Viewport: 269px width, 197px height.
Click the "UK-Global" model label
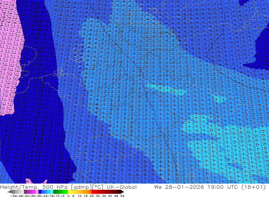[x=122, y=187]
